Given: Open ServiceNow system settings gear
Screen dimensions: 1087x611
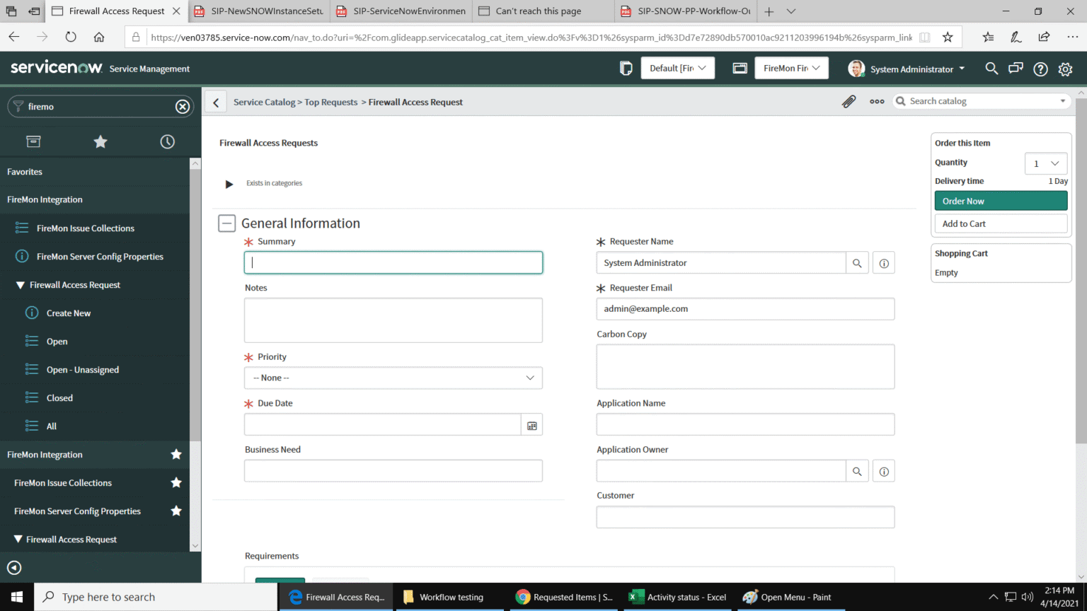Looking at the screenshot, I should [x=1065, y=69].
